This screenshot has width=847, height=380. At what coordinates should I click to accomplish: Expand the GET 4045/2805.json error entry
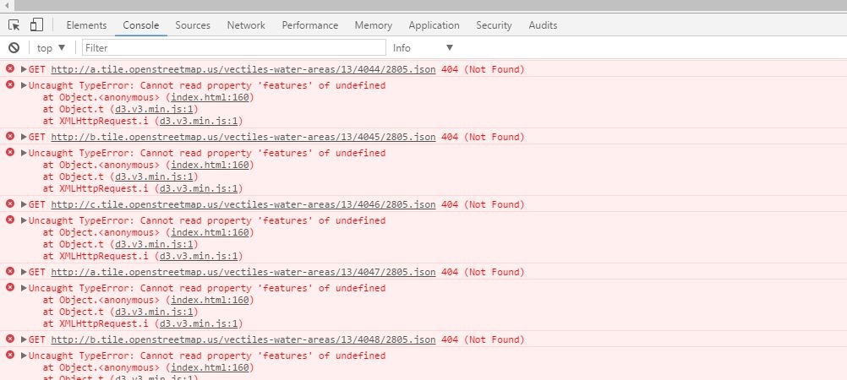pos(24,137)
